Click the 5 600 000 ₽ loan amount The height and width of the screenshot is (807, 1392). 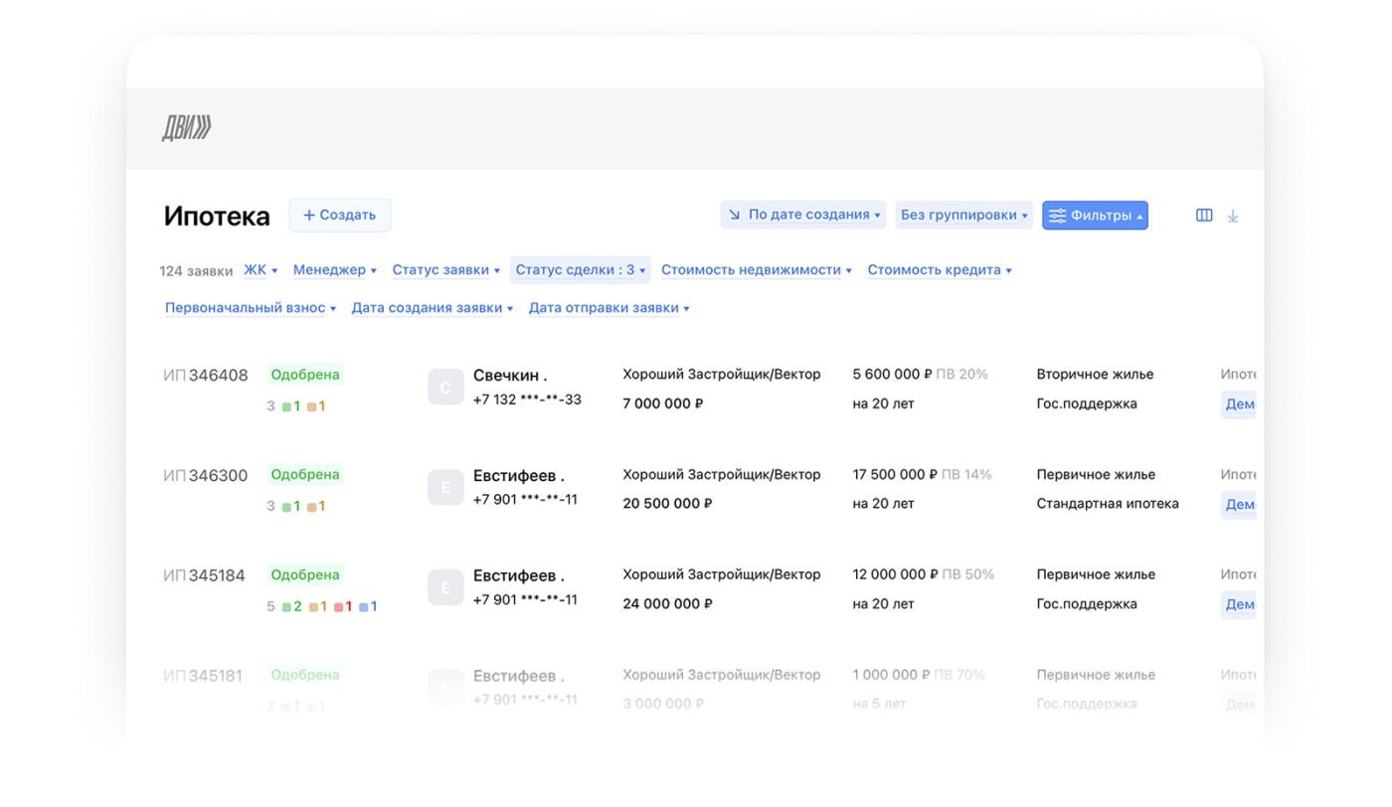tap(892, 375)
